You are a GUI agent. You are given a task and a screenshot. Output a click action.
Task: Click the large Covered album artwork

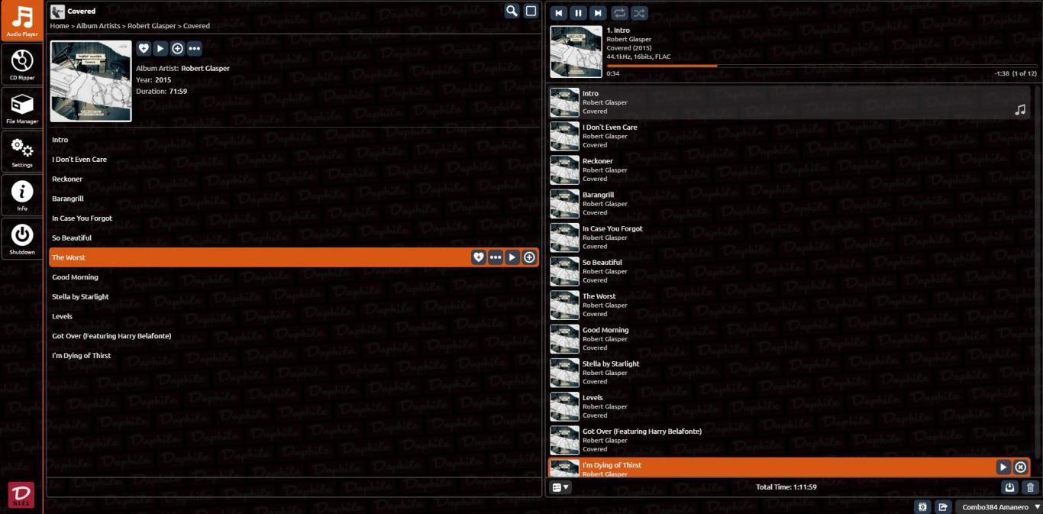91,81
